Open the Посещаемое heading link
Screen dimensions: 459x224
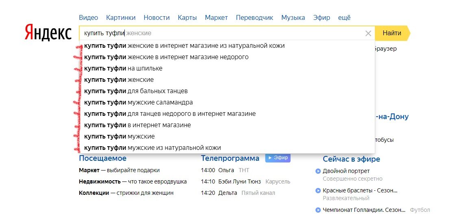(x=103, y=158)
